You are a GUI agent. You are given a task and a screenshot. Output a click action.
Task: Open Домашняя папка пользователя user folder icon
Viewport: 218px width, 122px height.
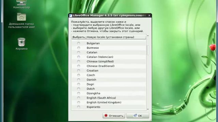tap(21, 17)
